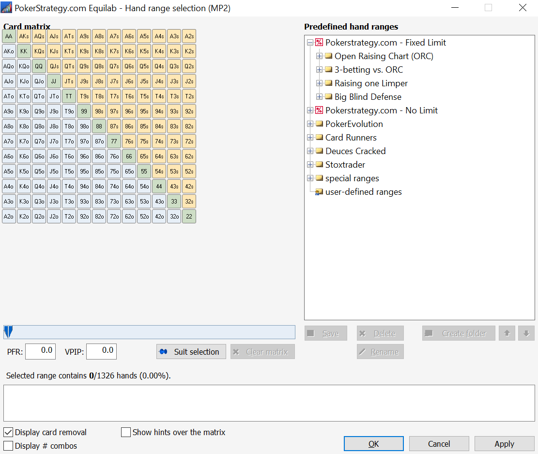Image resolution: width=538 pixels, height=454 pixels.
Task: Toggle the JTs hand cell
Action: [x=69, y=81]
